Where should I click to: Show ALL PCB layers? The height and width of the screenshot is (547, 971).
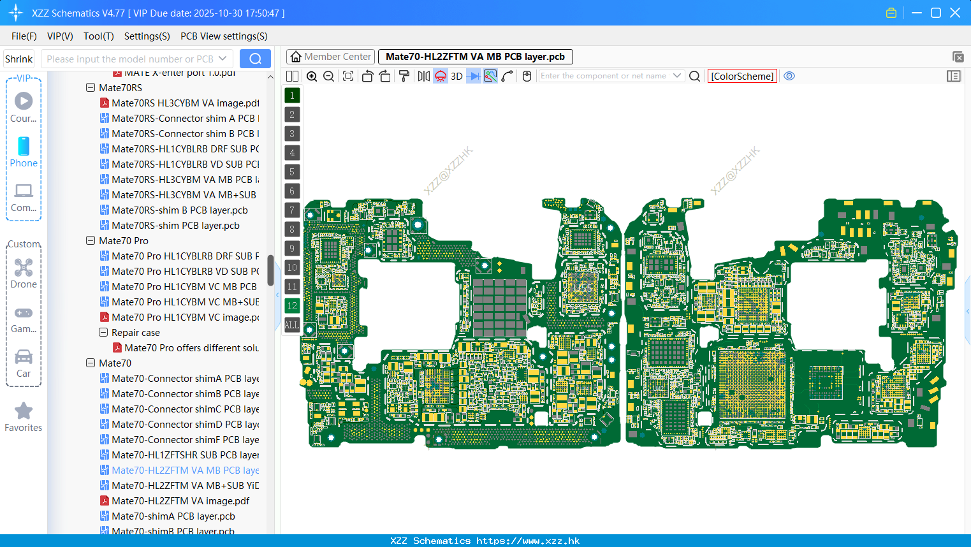coord(292,325)
